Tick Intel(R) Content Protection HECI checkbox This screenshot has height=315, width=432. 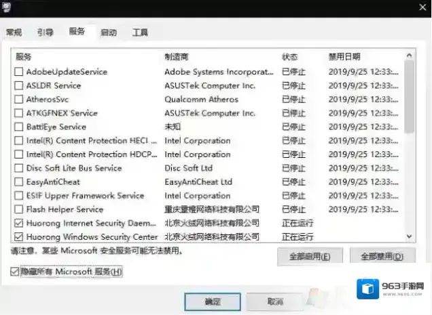coord(19,140)
